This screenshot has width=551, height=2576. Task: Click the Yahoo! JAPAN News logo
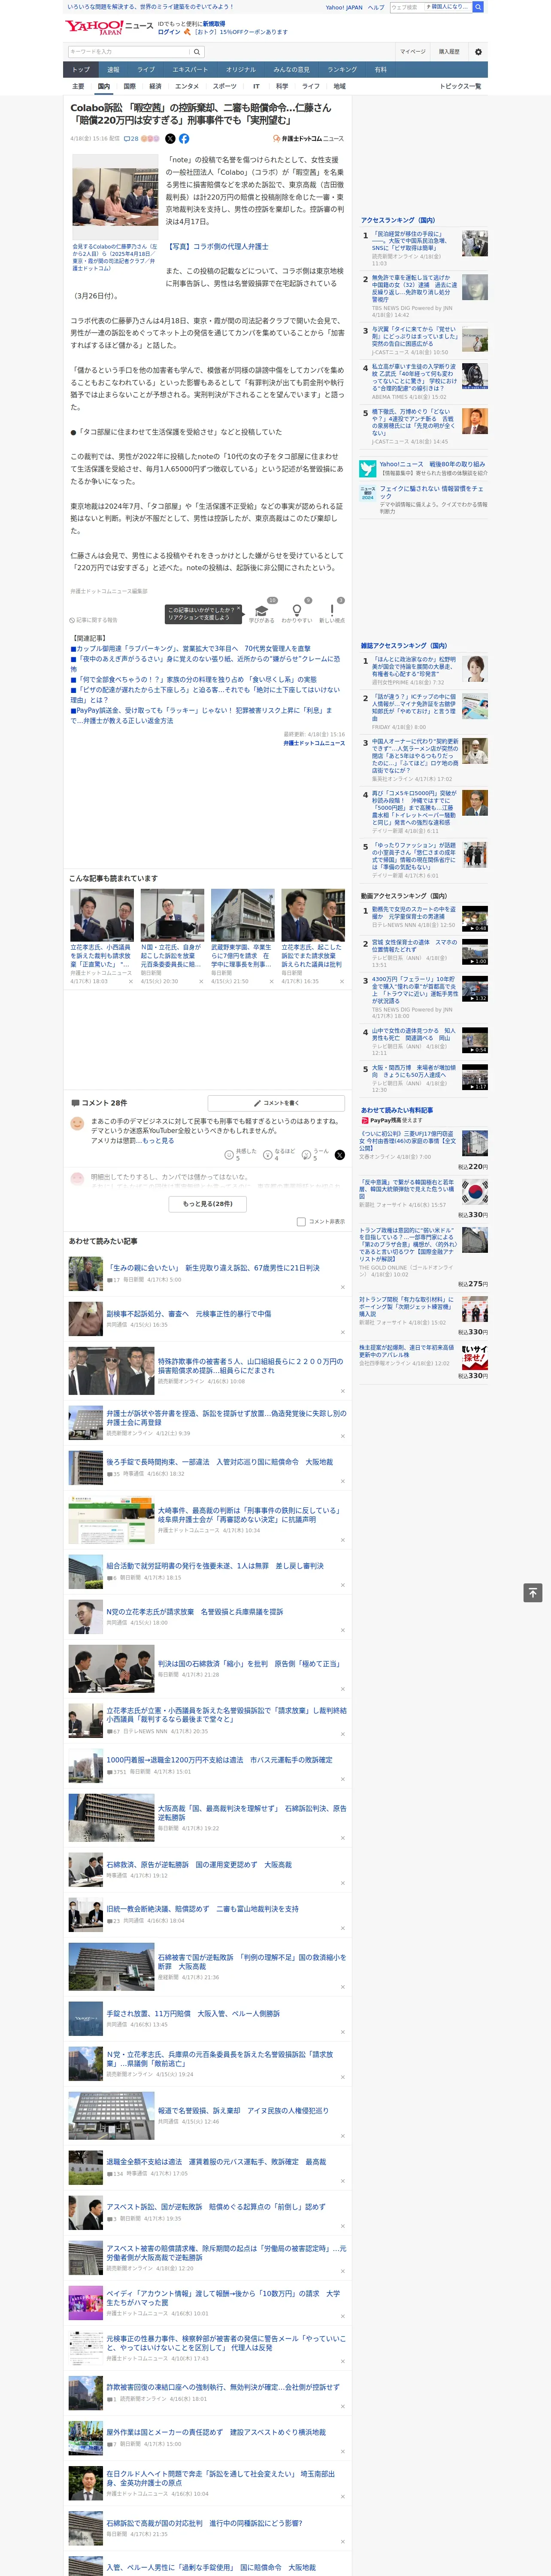click(109, 27)
